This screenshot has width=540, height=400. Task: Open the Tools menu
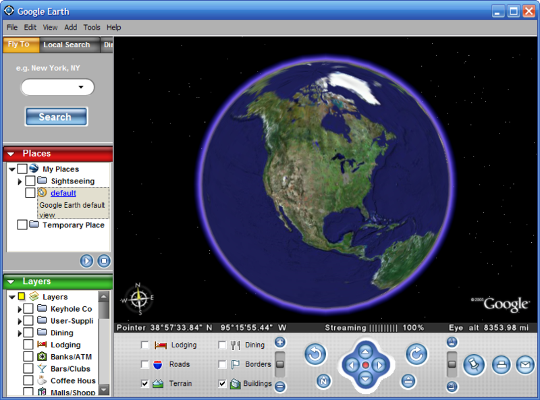click(92, 27)
